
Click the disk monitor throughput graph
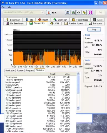(x=47, y=48)
